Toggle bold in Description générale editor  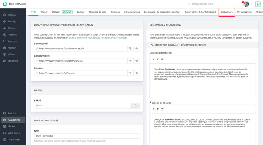pyautogui.click(x=153, y=59)
